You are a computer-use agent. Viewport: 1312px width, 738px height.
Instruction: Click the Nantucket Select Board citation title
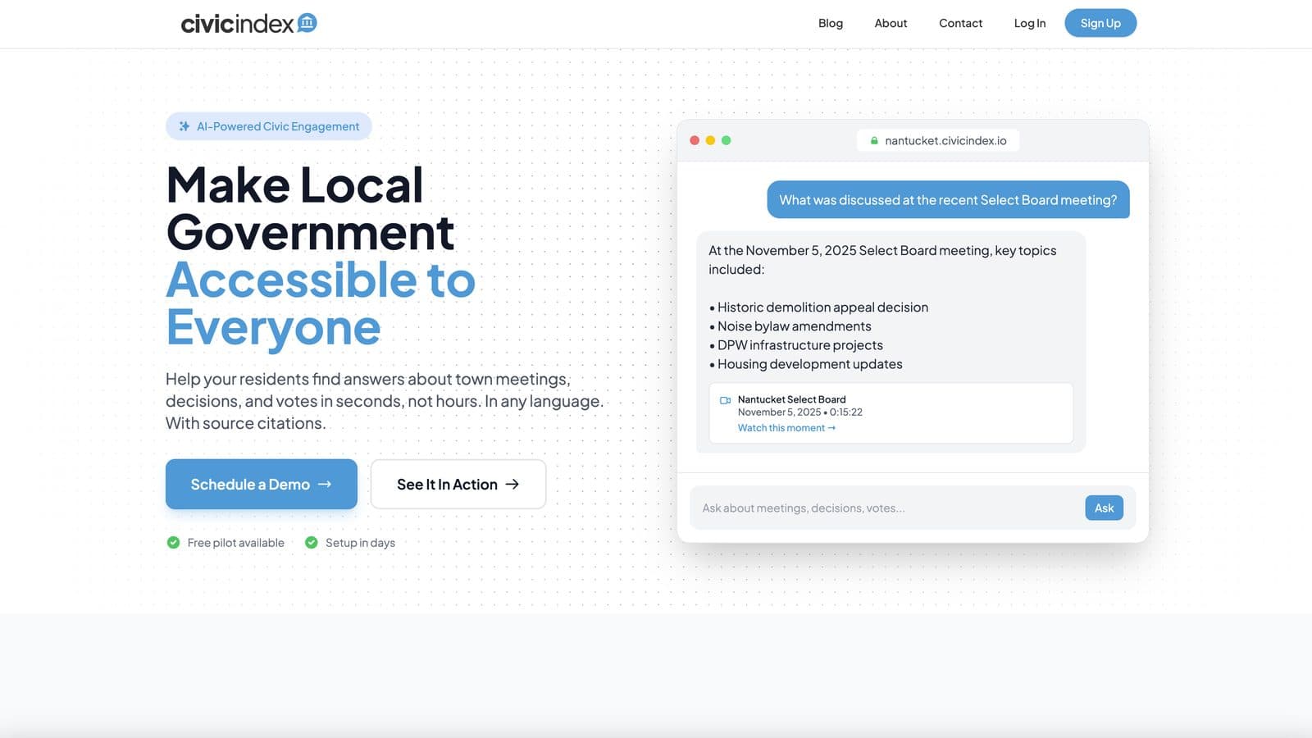[791, 399]
